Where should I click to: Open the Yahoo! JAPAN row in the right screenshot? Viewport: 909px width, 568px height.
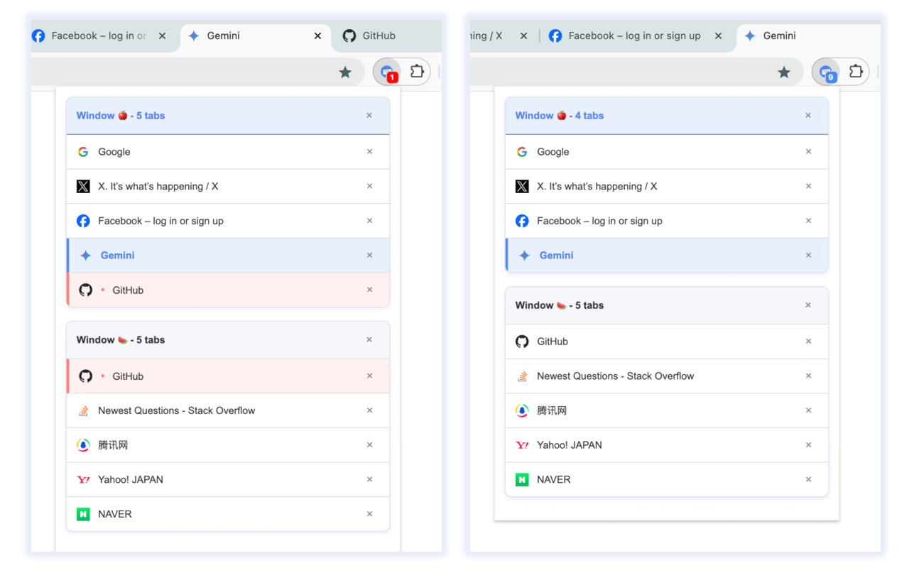click(667, 445)
